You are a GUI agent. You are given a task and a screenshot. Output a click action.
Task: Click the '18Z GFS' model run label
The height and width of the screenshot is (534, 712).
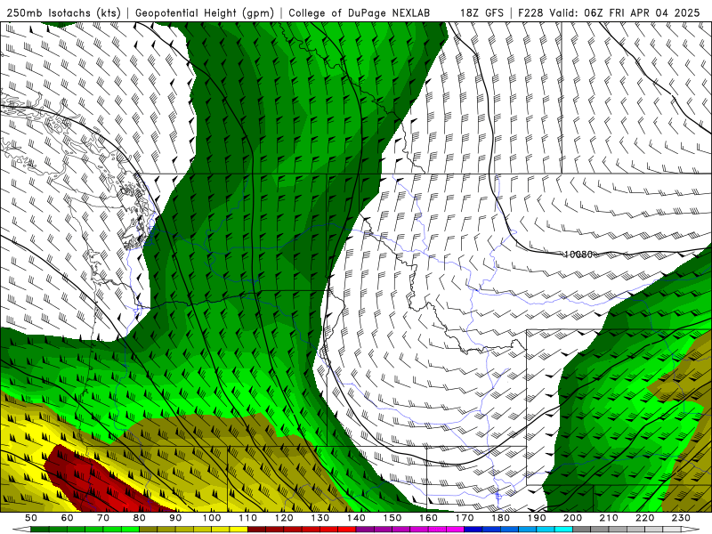(481, 12)
